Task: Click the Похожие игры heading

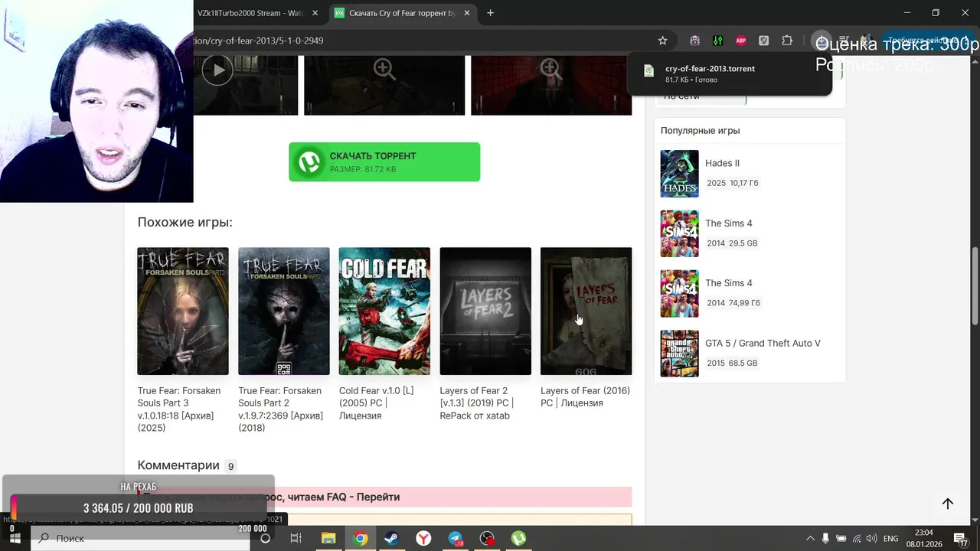Action: tap(185, 223)
